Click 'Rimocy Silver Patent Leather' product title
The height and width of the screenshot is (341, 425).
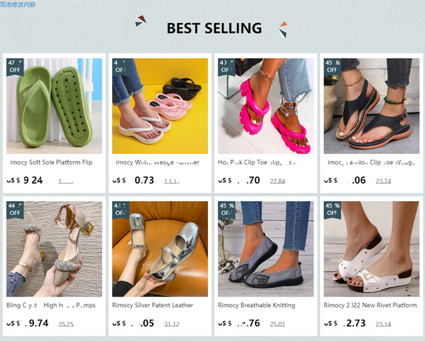click(153, 305)
